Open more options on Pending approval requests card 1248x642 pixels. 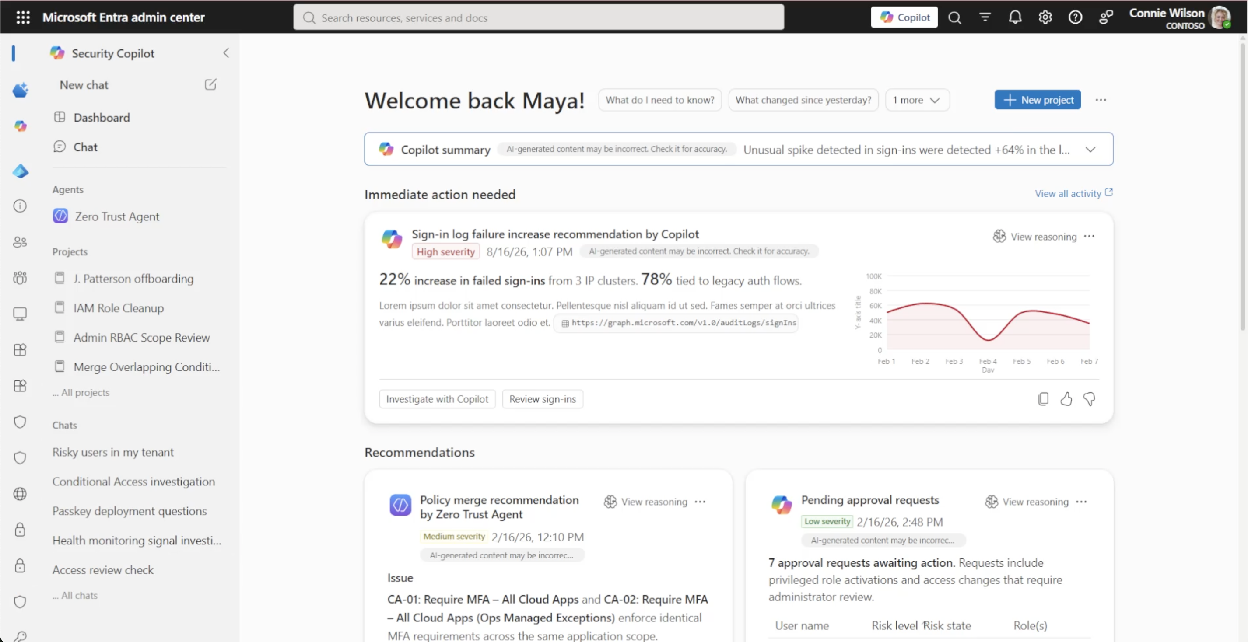(x=1081, y=502)
